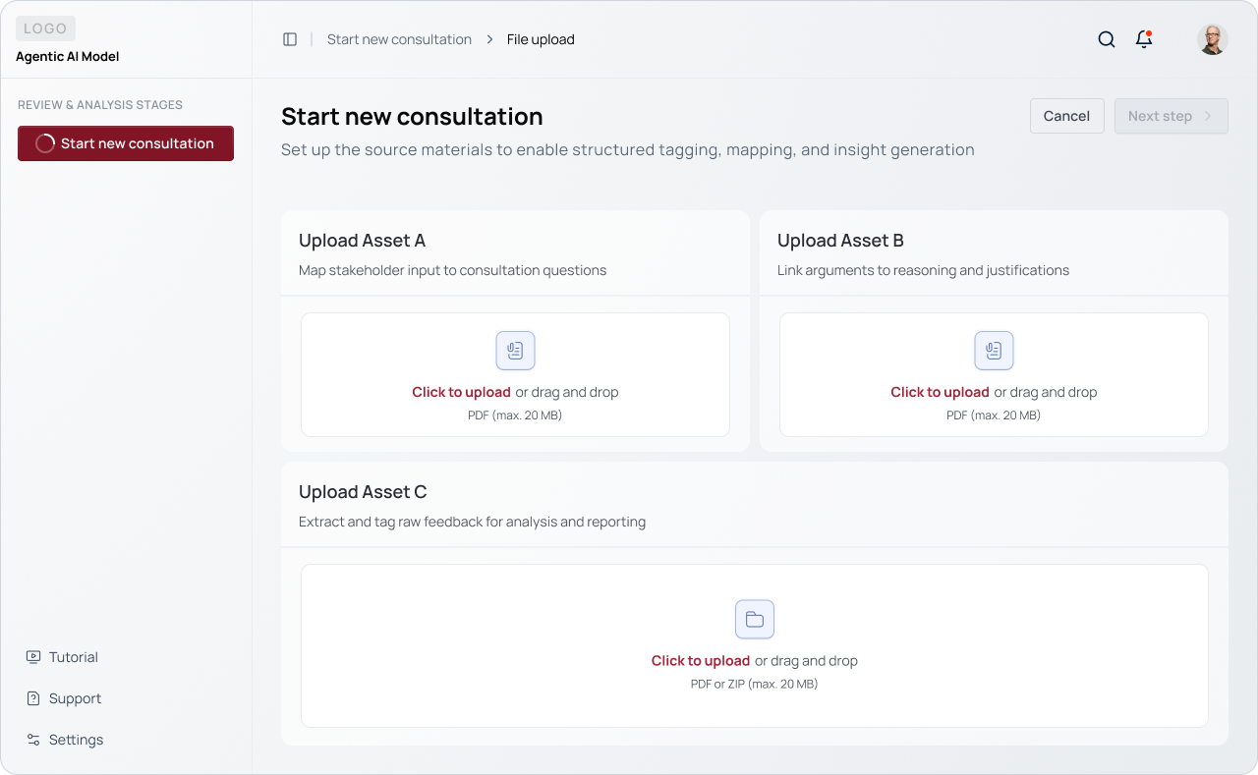Click the Upload Asset A document icon
Screen dimensions: 1258x775
[x=515, y=351]
